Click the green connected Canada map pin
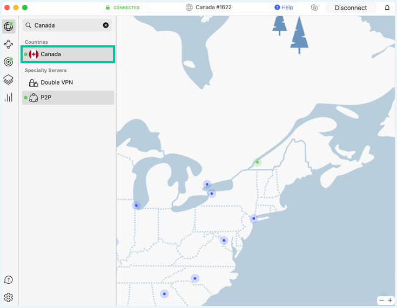Viewport: 397px width, 308px height. tap(257, 162)
